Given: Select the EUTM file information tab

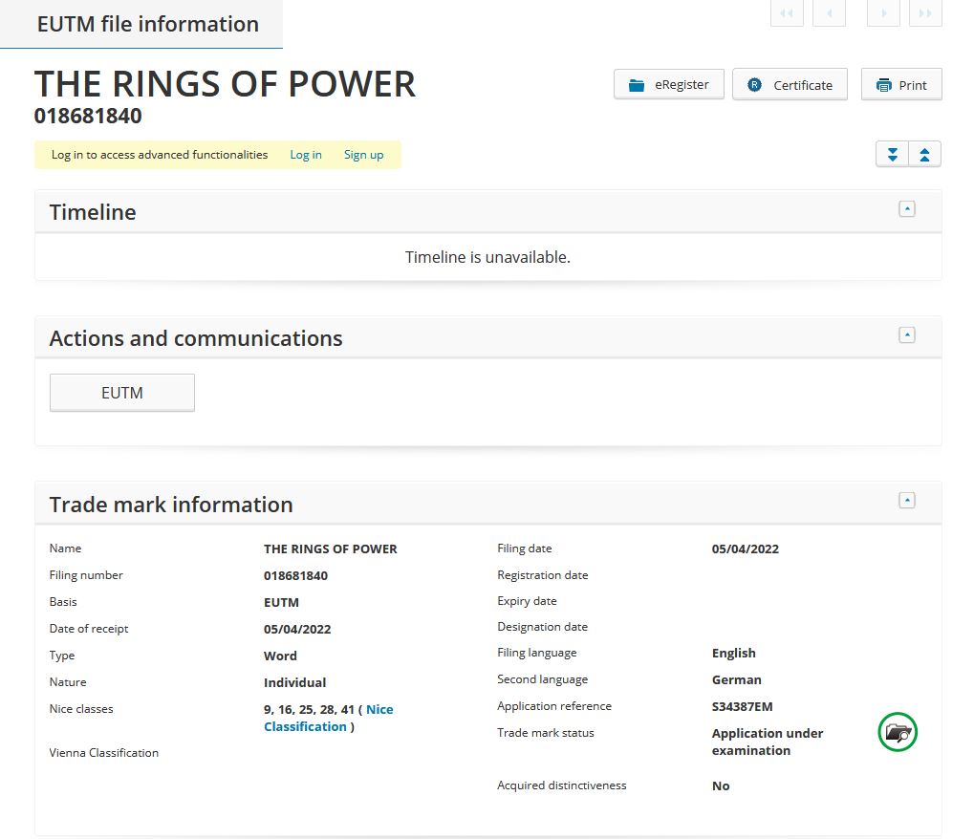Looking at the screenshot, I should (x=141, y=24).
